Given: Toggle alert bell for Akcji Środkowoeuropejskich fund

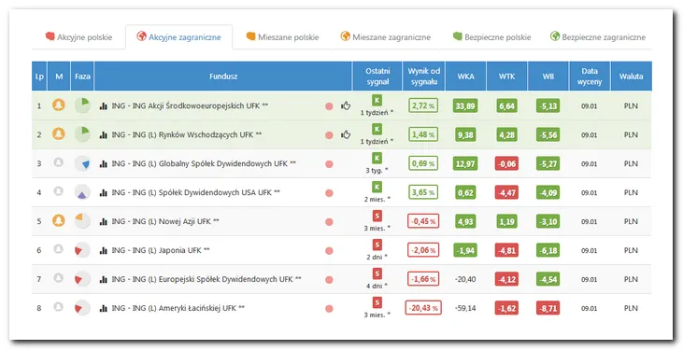Looking at the screenshot, I should pyautogui.click(x=59, y=105).
